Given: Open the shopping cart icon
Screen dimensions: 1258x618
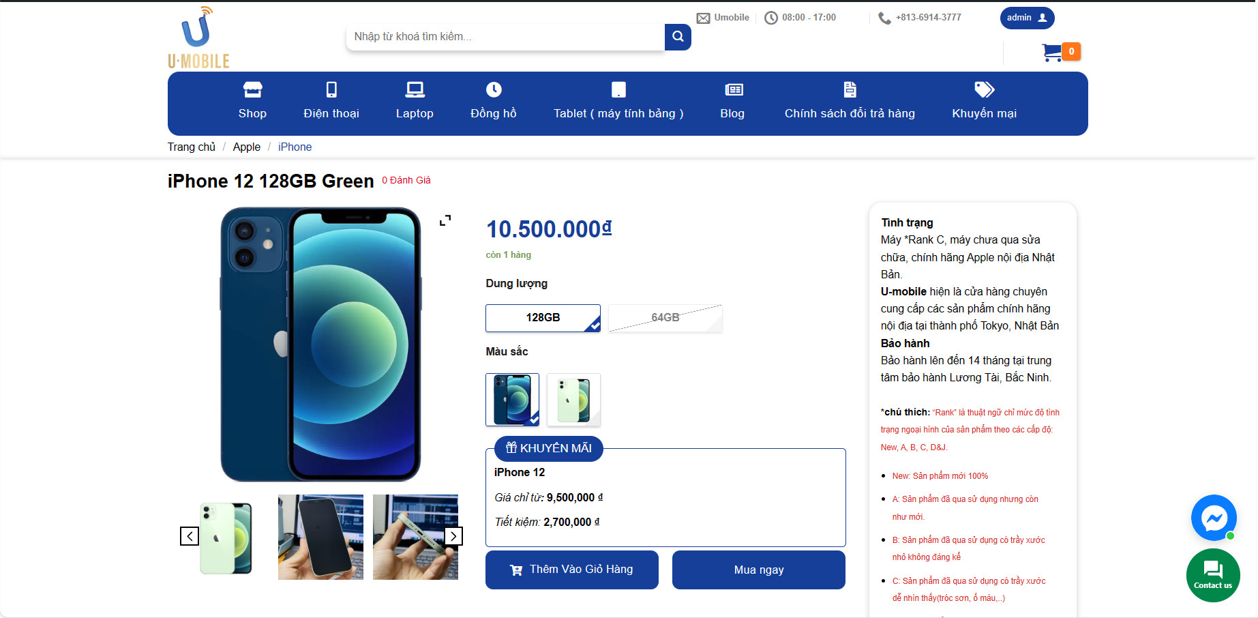Looking at the screenshot, I should [1052, 53].
